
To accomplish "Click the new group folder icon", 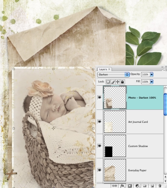I will (x=144, y=185).
